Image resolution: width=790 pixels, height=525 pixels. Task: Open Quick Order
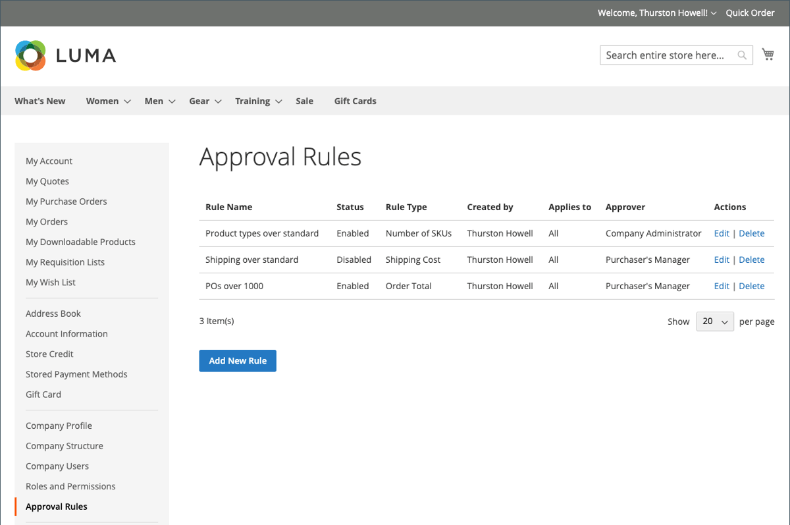[x=750, y=13]
